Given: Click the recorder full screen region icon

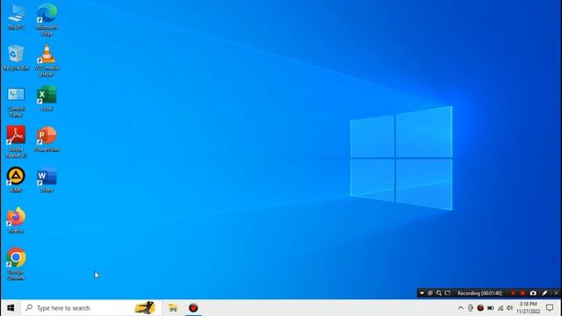Looking at the screenshot, I should pyautogui.click(x=447, y=293).
